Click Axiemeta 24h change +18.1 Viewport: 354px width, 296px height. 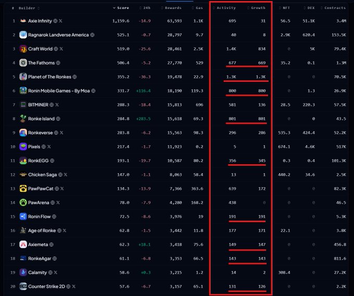145,245
